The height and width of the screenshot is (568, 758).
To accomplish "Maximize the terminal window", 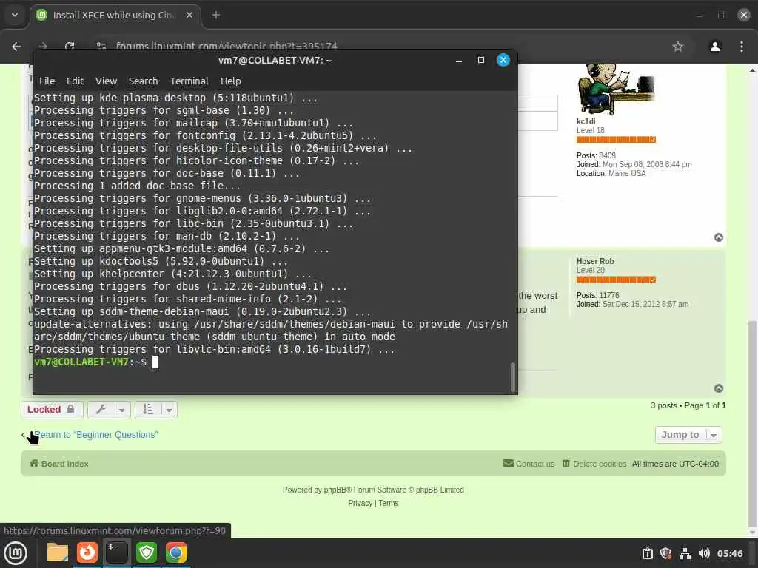I will [x=481, y=61].
